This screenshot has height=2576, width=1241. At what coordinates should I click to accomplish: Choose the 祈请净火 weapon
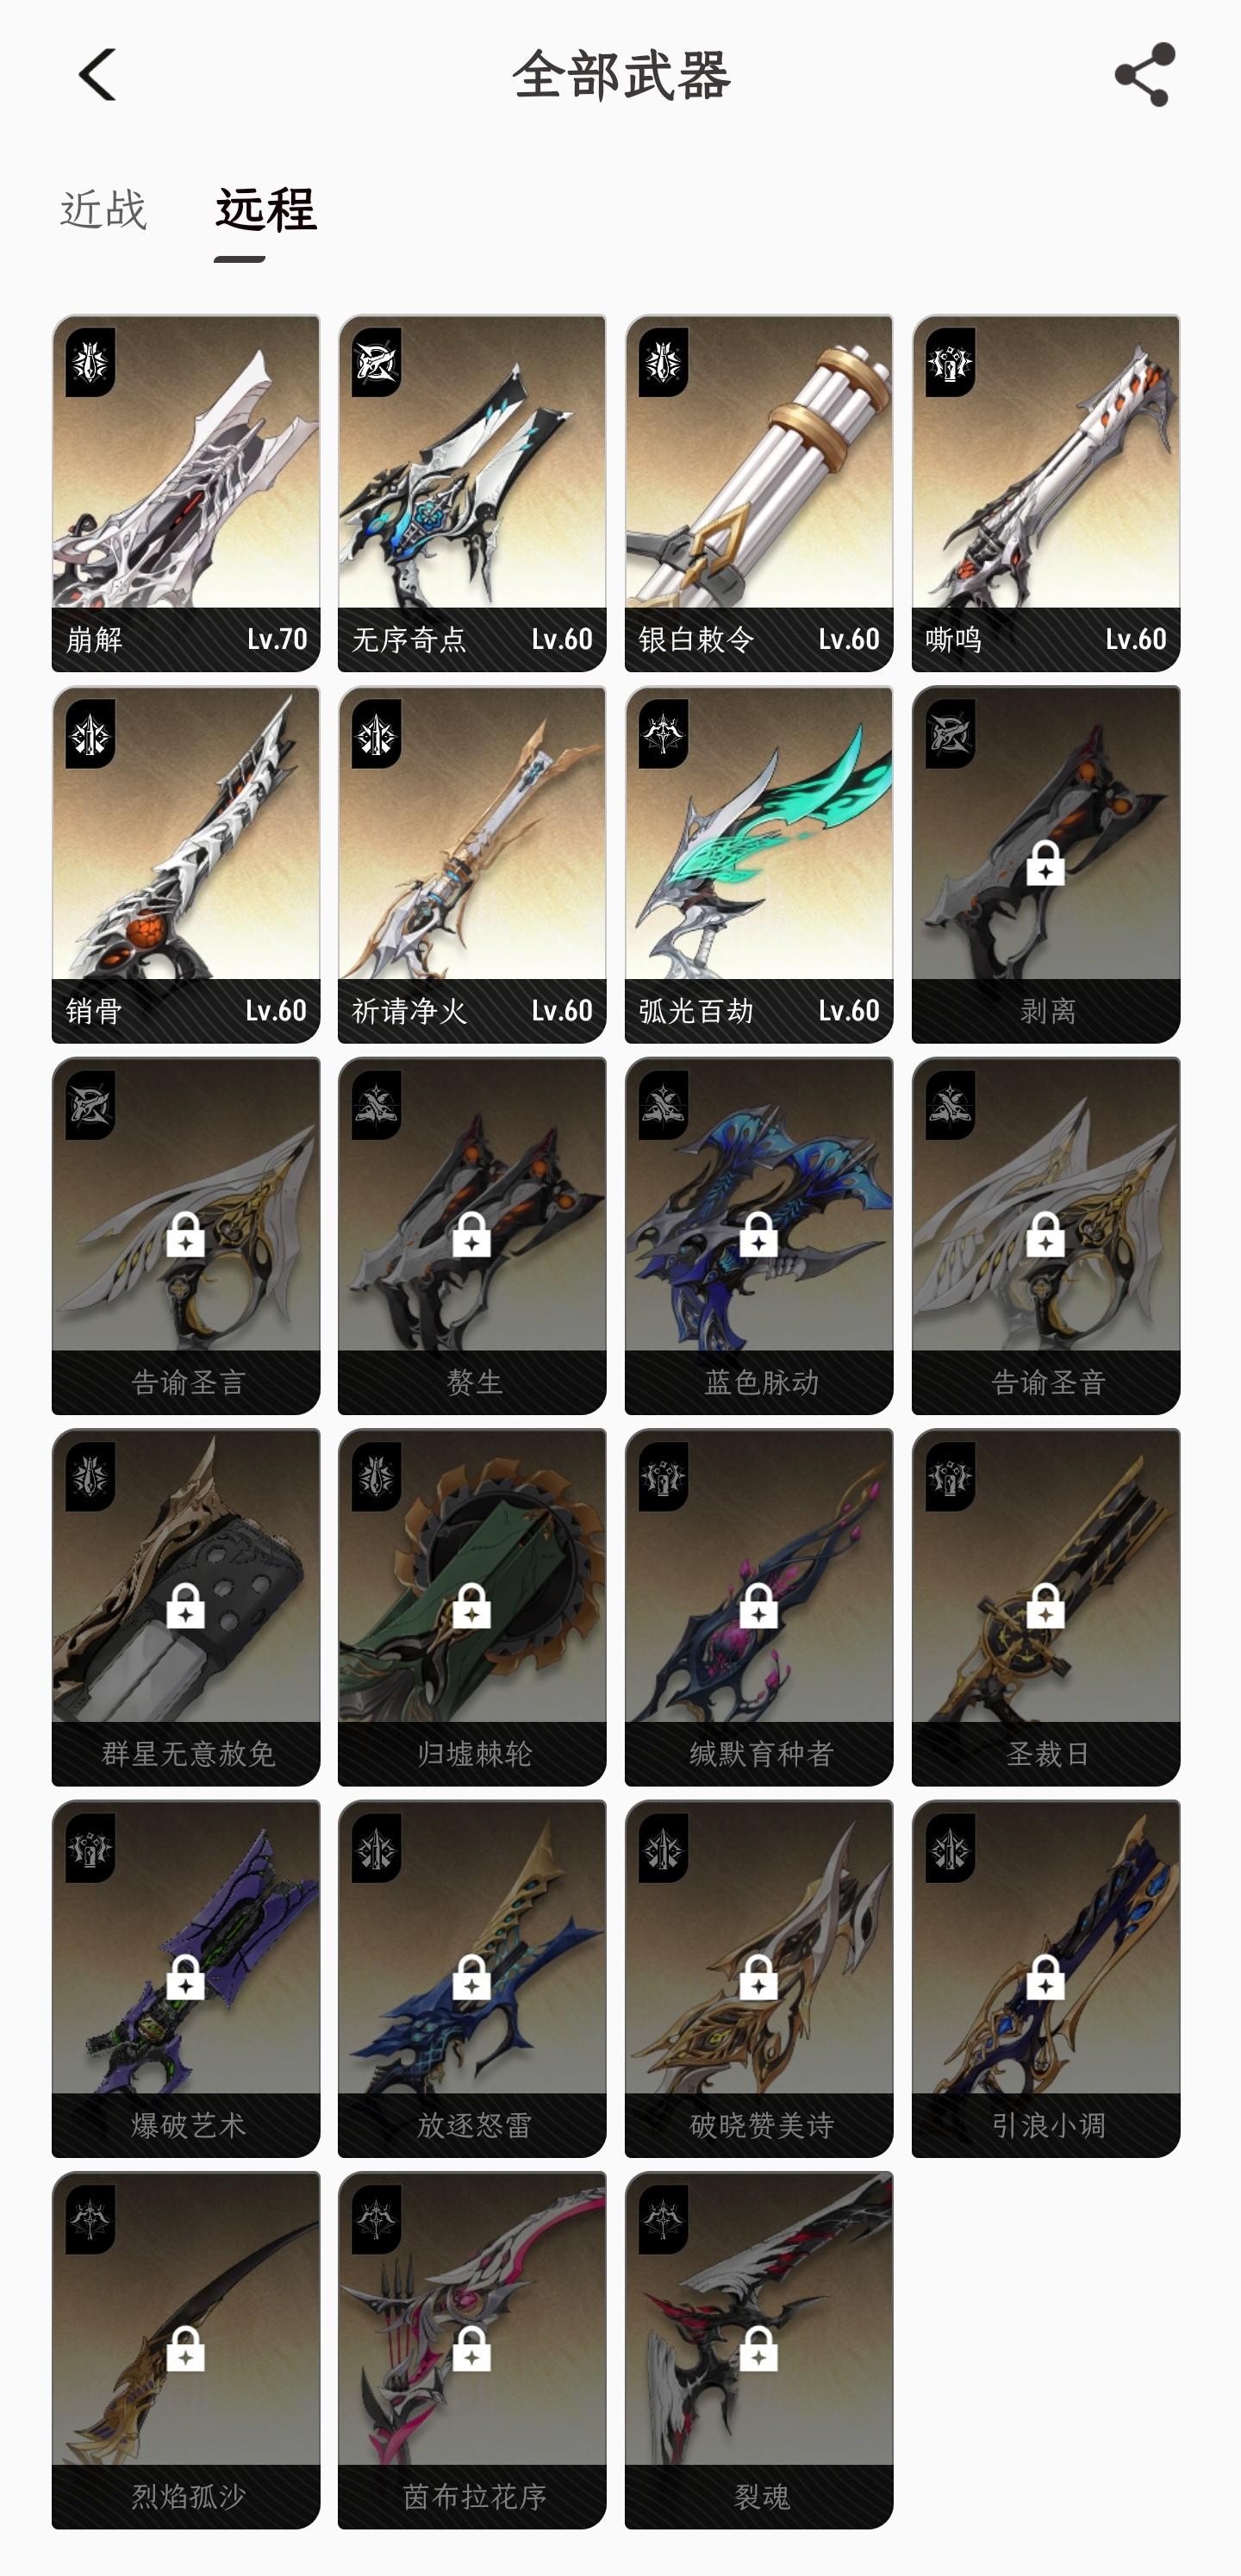472,864
